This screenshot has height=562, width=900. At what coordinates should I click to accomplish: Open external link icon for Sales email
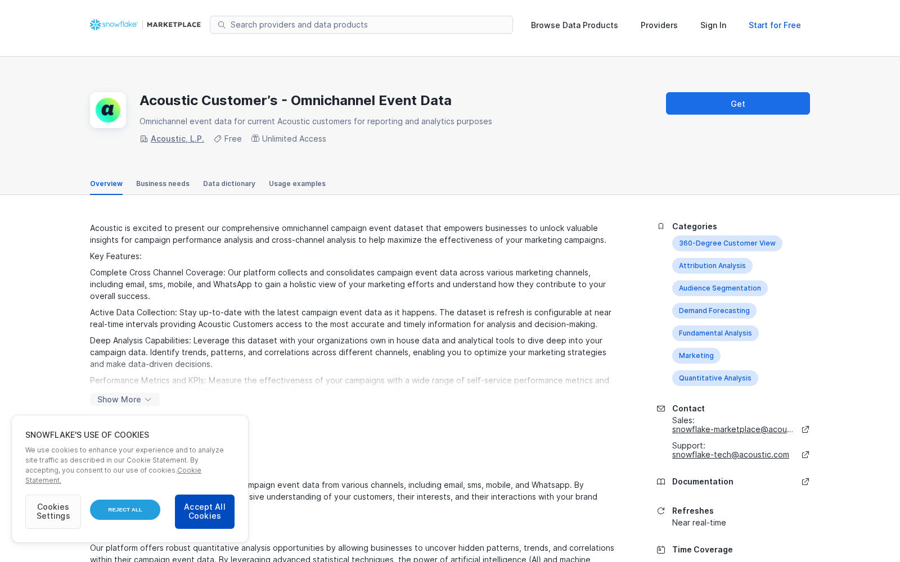[805, 429]
